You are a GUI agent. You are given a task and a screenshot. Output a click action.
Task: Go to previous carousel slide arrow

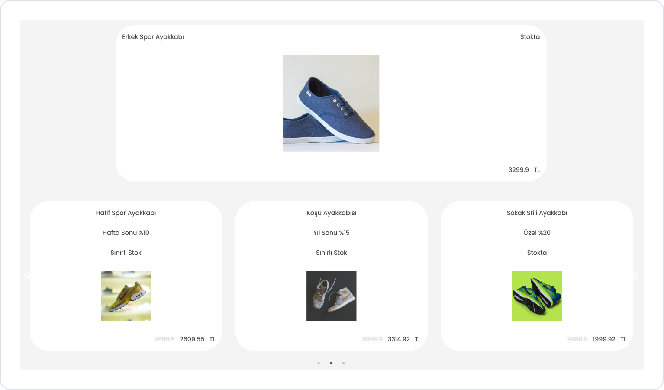pyautogui.click(x=27, y=276)
